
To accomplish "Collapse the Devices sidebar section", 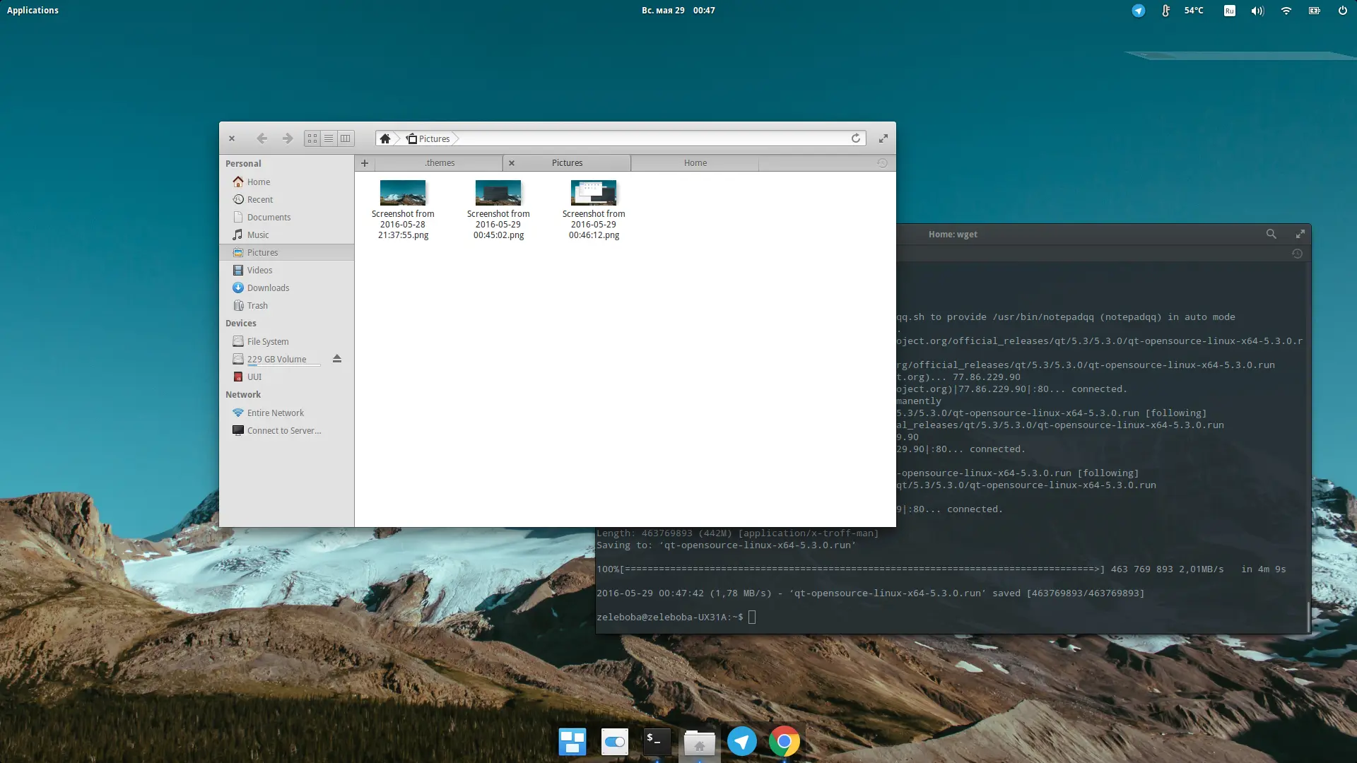I will click(241, 324).
